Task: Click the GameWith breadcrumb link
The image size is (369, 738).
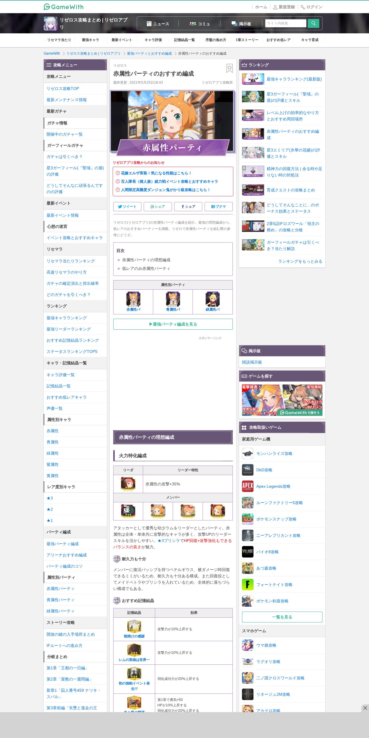Action: pos(52,53)
